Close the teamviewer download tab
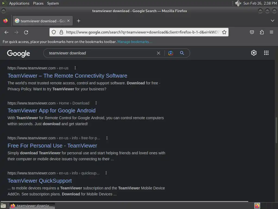This screenshot has width=278, height=209. coord(68,21)
